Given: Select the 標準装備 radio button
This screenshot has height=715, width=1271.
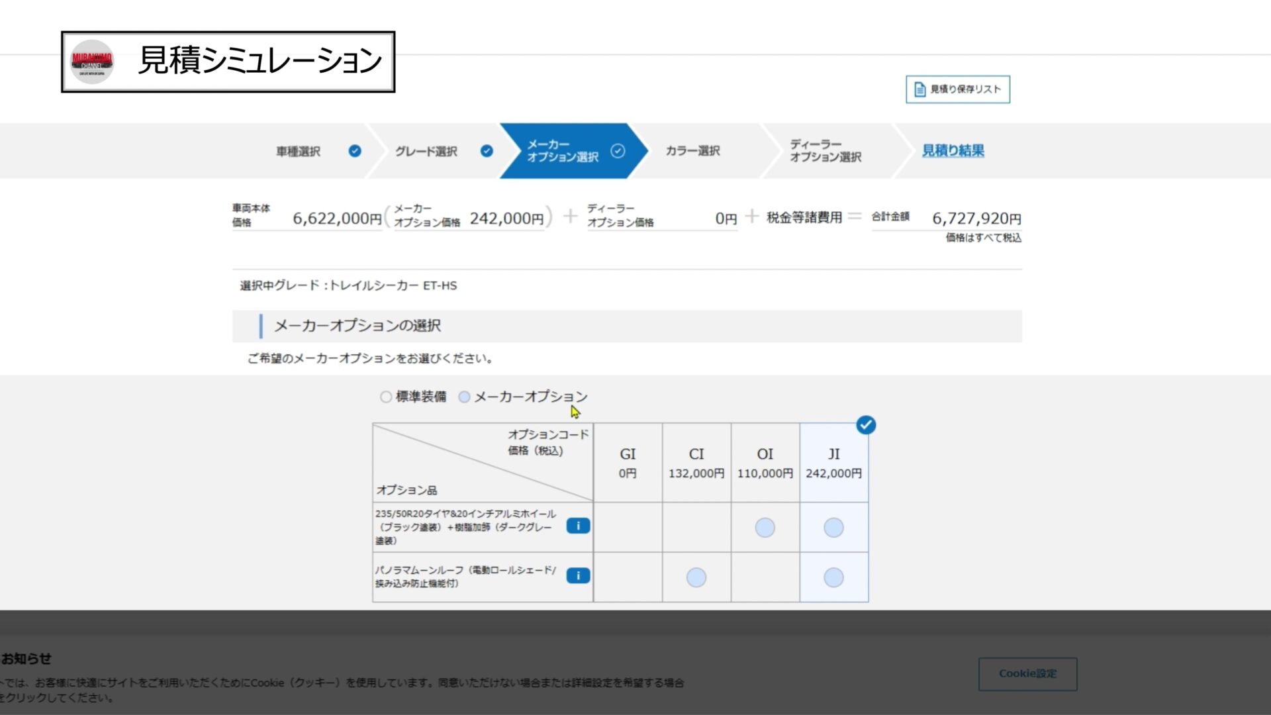Looking at the screenshot, I should coord(386,397).
